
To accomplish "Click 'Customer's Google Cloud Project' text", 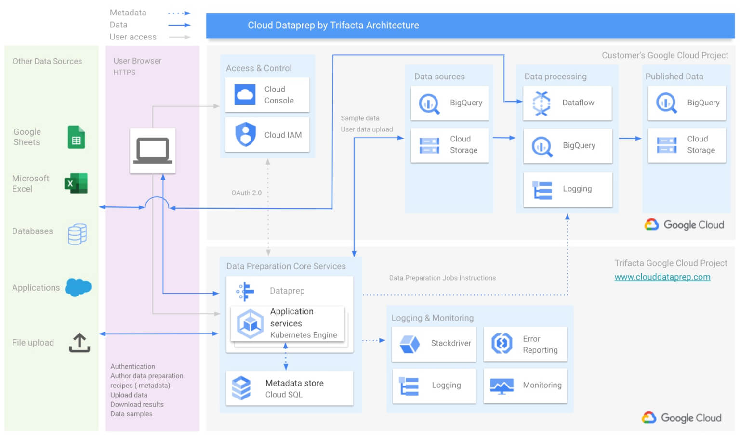I will pyautogui.click(x=665, y=55).
